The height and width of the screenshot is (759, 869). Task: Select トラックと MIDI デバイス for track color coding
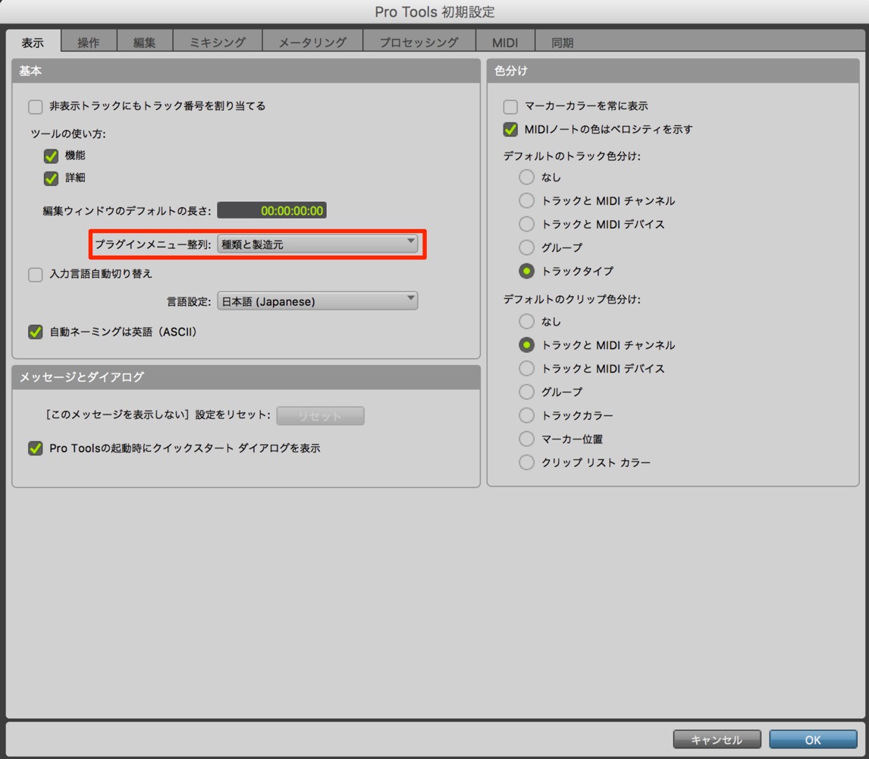pos(526,224)
